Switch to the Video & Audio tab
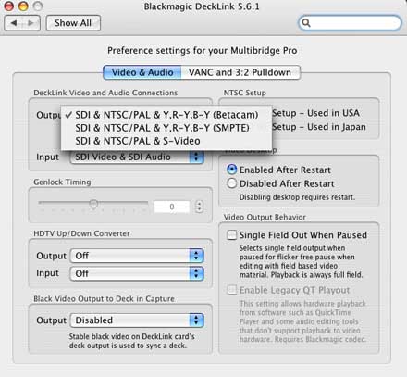 142,72
